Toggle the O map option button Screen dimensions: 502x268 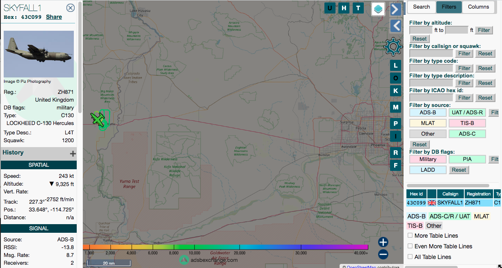(x=395, y=78)
